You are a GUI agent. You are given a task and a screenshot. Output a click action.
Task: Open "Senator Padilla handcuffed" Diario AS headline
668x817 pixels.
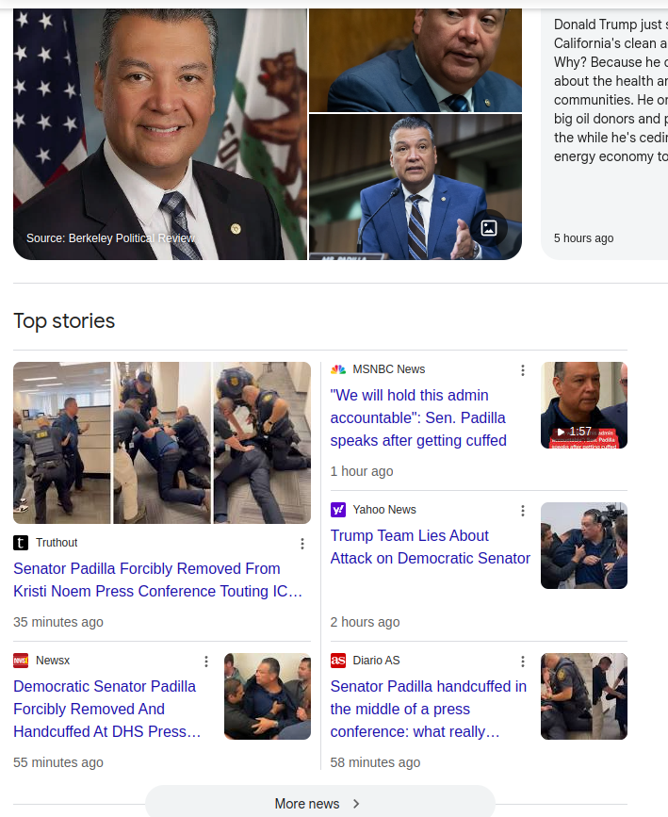[429, 710]
